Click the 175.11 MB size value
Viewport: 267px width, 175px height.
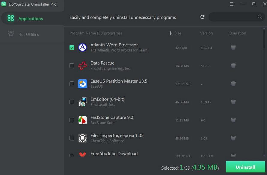pyautogui.click(x=183, y=84)
